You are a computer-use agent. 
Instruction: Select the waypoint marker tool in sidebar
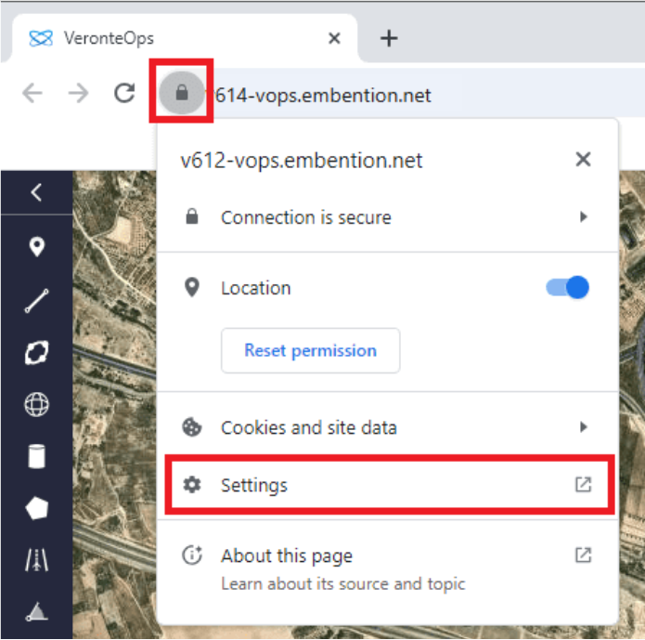pyautogui.click(x=37, y=247)
